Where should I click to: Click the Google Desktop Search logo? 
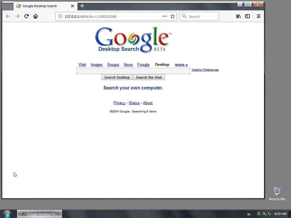click(x=133, y=40)
